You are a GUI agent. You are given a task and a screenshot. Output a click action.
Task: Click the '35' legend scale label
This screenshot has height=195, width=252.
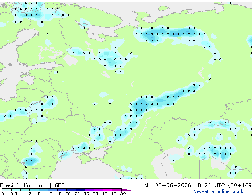[x=95, y=193]
